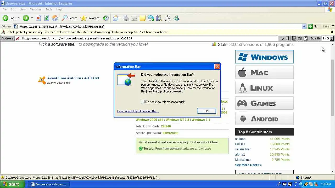The height and width of the screenshot is (188, 335).
Task: Close the Information Bar dialog
Action: 217,67
